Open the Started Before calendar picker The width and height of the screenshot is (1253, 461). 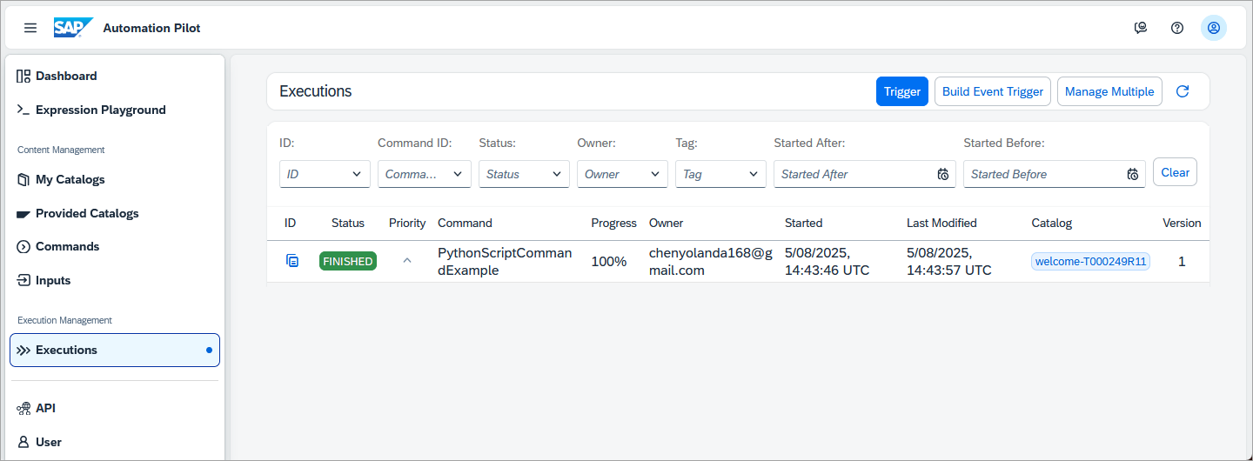tap(1133, 174)
